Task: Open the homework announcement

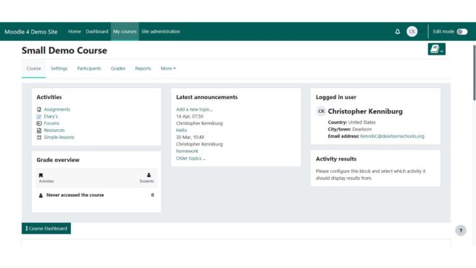Action: coord(187,151)
